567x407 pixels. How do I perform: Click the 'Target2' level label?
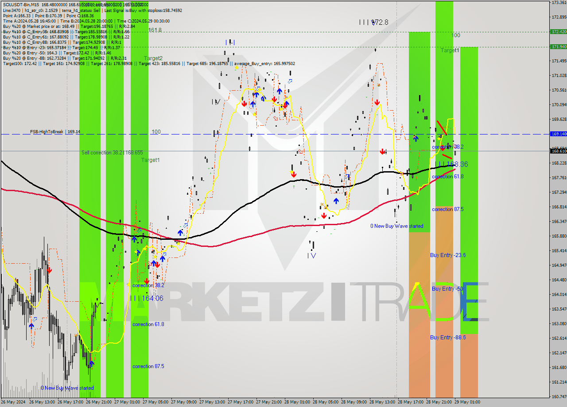coord(153,58)
